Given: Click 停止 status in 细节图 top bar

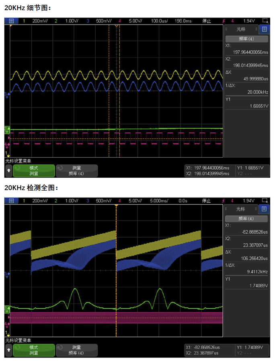Looking at the screenshot, I should click(x=207, y=21).
